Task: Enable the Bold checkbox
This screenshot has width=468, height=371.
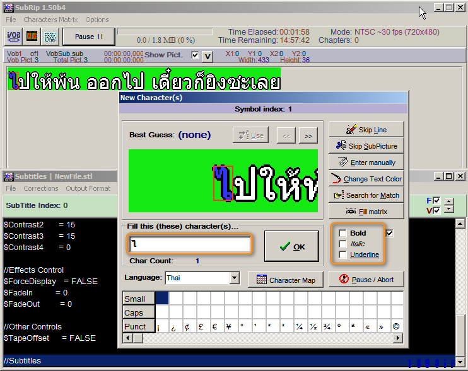Action: [x=342, y=233]
